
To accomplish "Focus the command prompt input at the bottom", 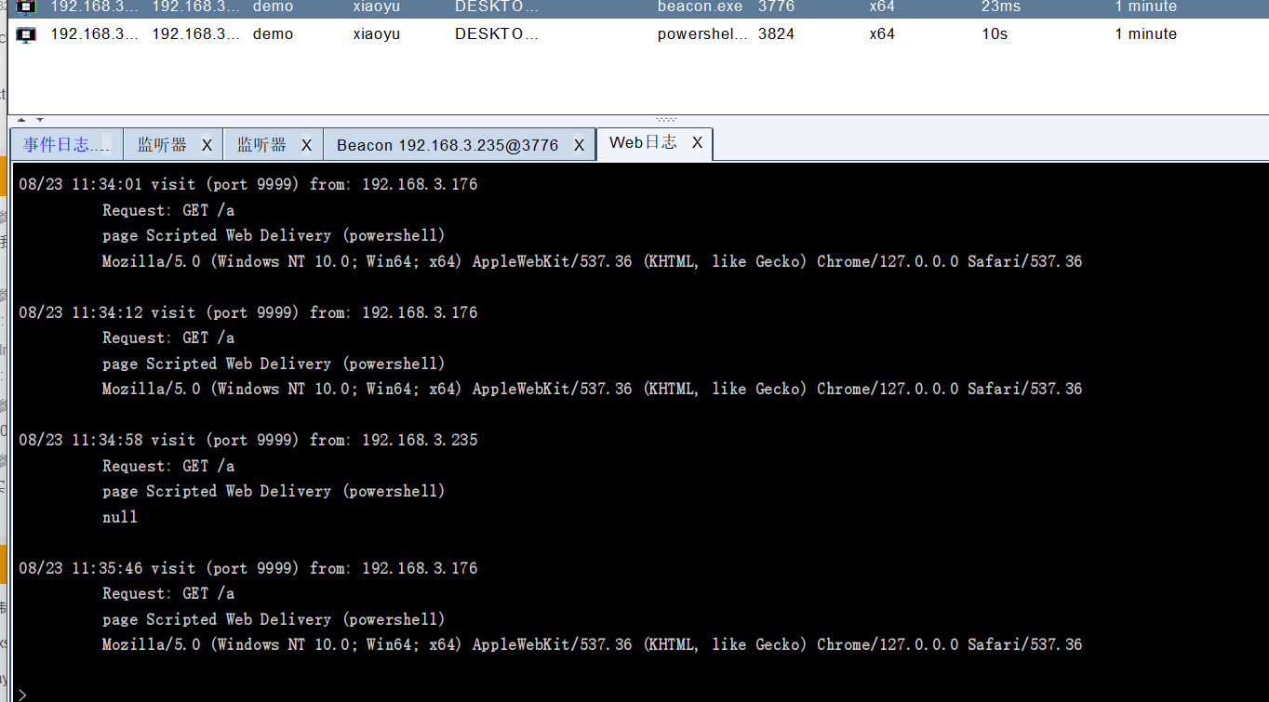I will (642, 694).
